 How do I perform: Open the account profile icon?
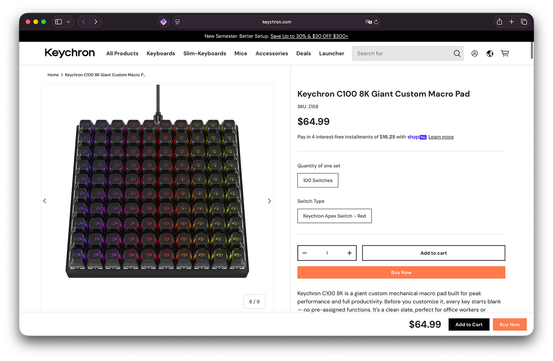[475, 54]
